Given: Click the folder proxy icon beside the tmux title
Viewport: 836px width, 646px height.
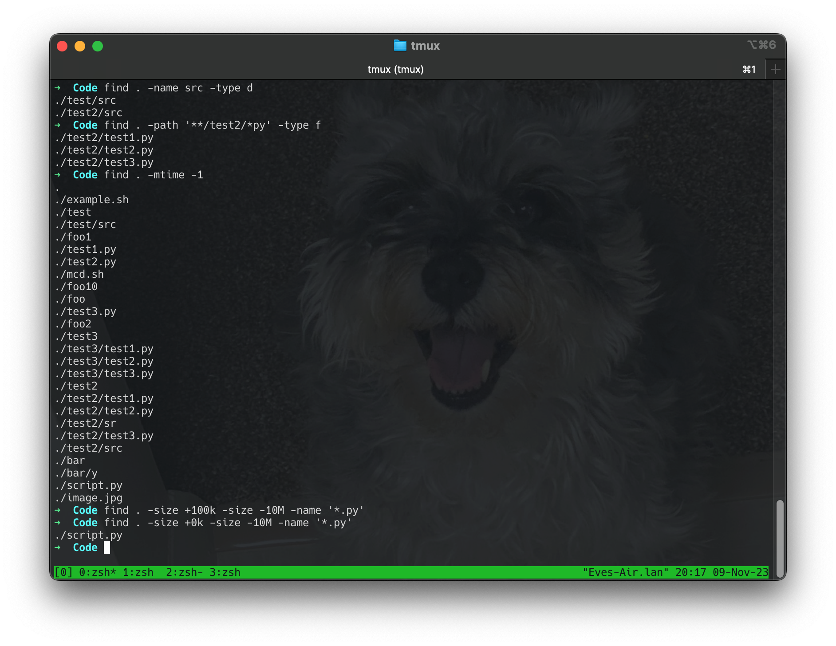Looking at the screenshot, I should pyautogui.click(x=400, y=45).
